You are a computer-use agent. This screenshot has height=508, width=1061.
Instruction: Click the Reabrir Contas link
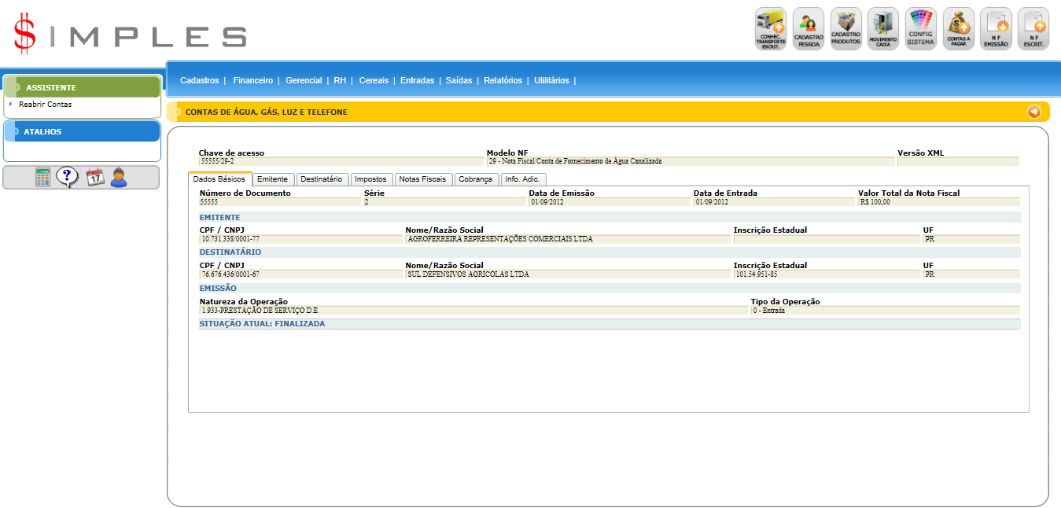(45, 104)
